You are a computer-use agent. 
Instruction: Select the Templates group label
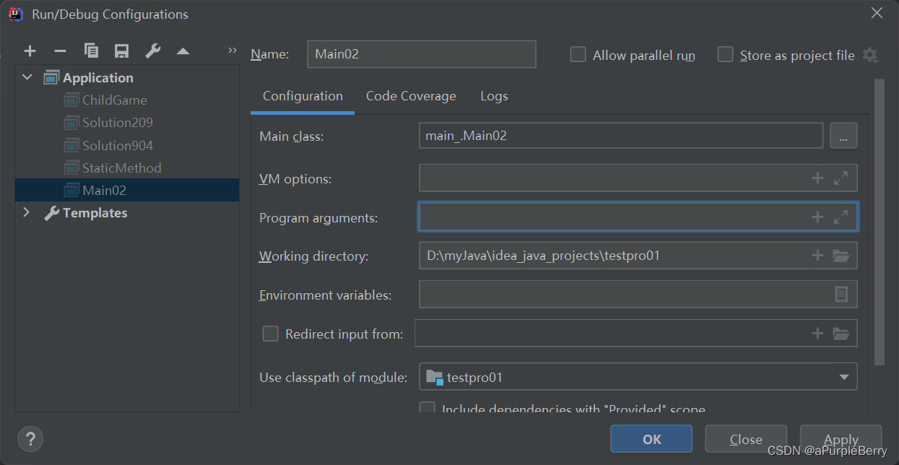[95, 213]
